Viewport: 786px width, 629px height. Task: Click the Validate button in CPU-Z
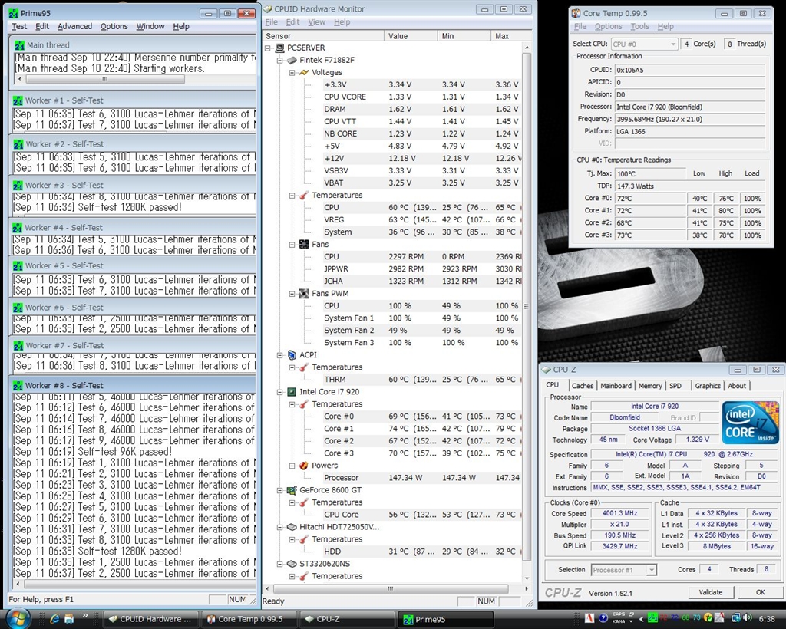pyautogui.click(x=710, y=592)
